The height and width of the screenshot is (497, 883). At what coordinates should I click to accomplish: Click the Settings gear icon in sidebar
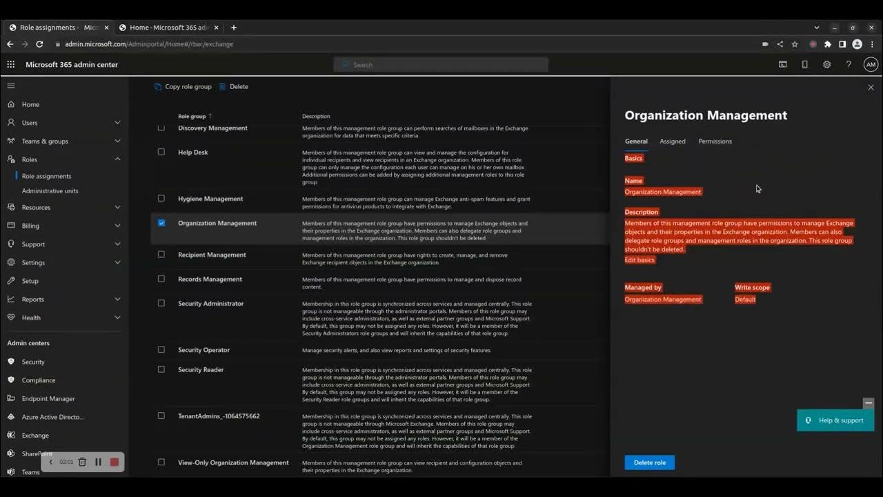pos(11,262)
